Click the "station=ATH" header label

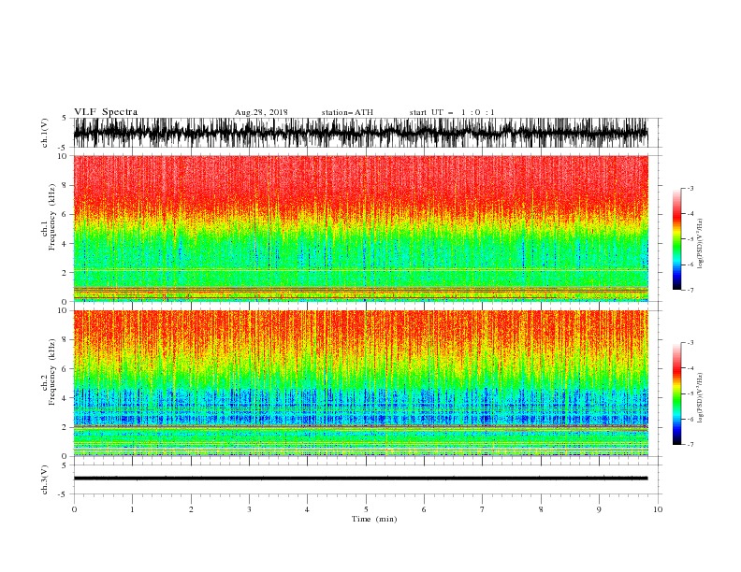tap(347, 112)
